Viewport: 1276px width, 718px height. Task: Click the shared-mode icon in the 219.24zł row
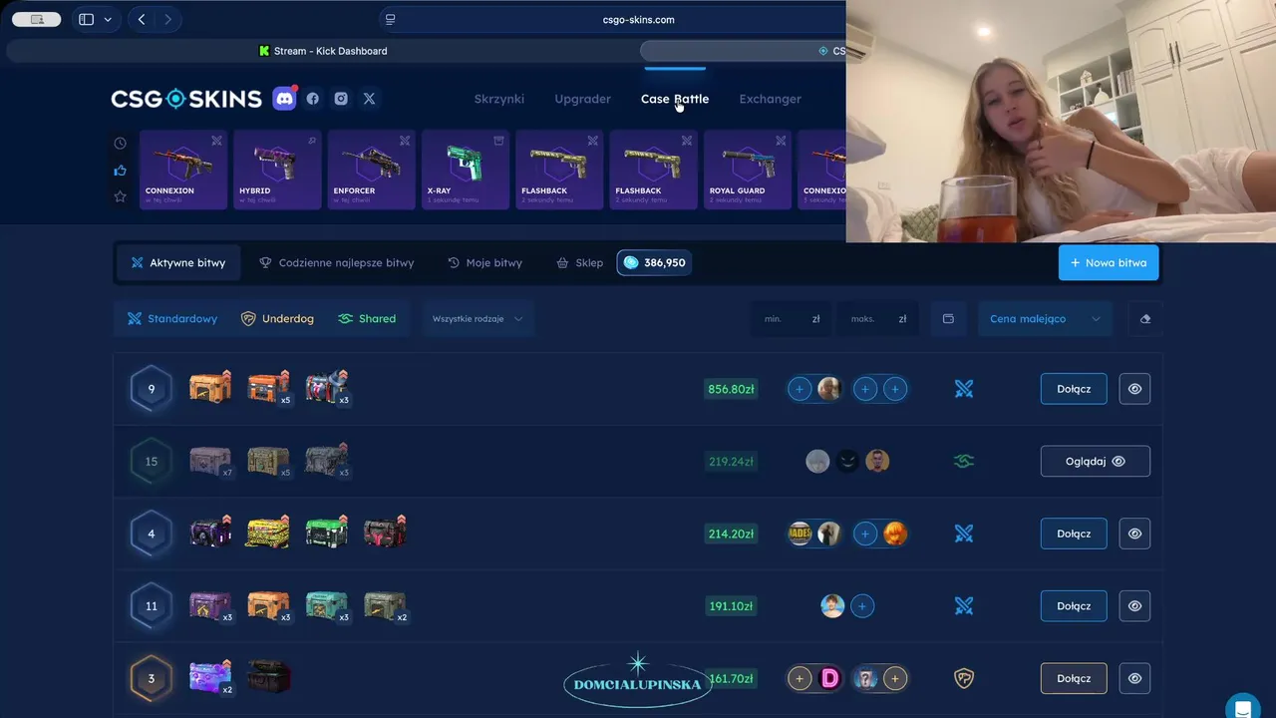[x=964, y=462]
